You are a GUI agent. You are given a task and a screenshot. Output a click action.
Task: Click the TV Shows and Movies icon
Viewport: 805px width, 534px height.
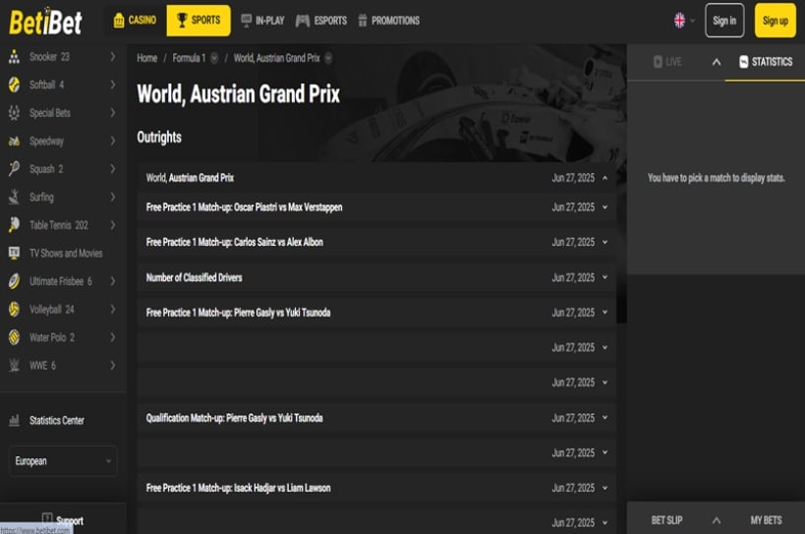pyautogui.click(x=15, y=253)
